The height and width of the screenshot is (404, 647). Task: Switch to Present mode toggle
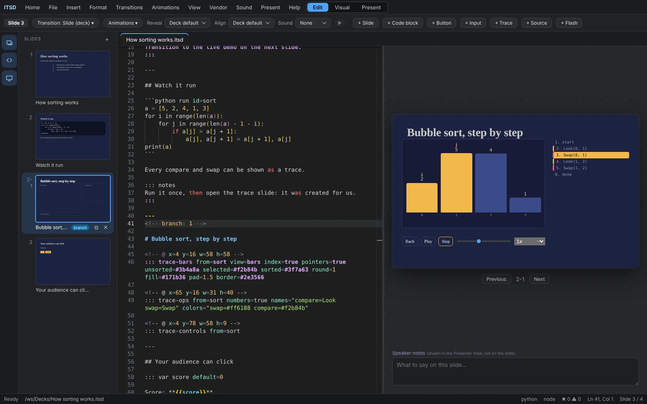(371, 7)
